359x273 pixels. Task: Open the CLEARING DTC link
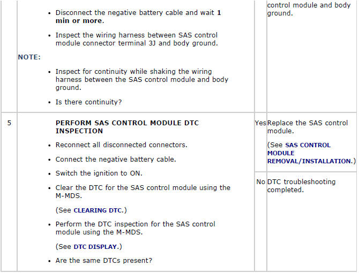98,210
